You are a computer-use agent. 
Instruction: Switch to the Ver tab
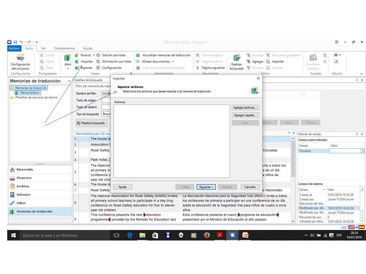click(43, 48)
